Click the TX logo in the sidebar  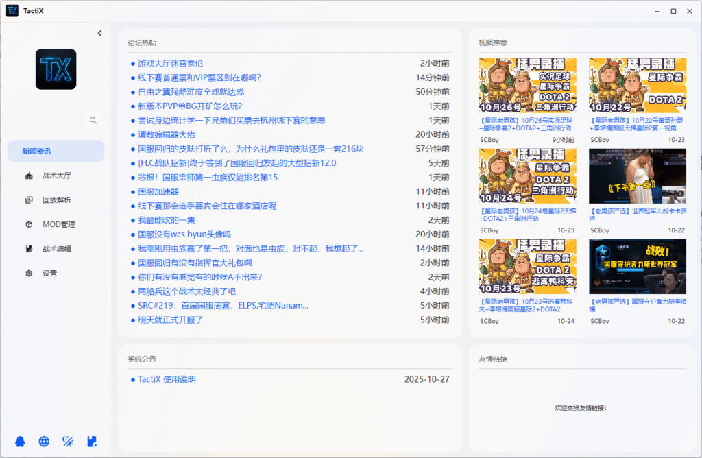coord(56,69)
